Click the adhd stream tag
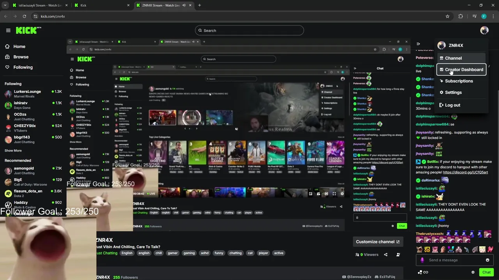 (205, 253)
